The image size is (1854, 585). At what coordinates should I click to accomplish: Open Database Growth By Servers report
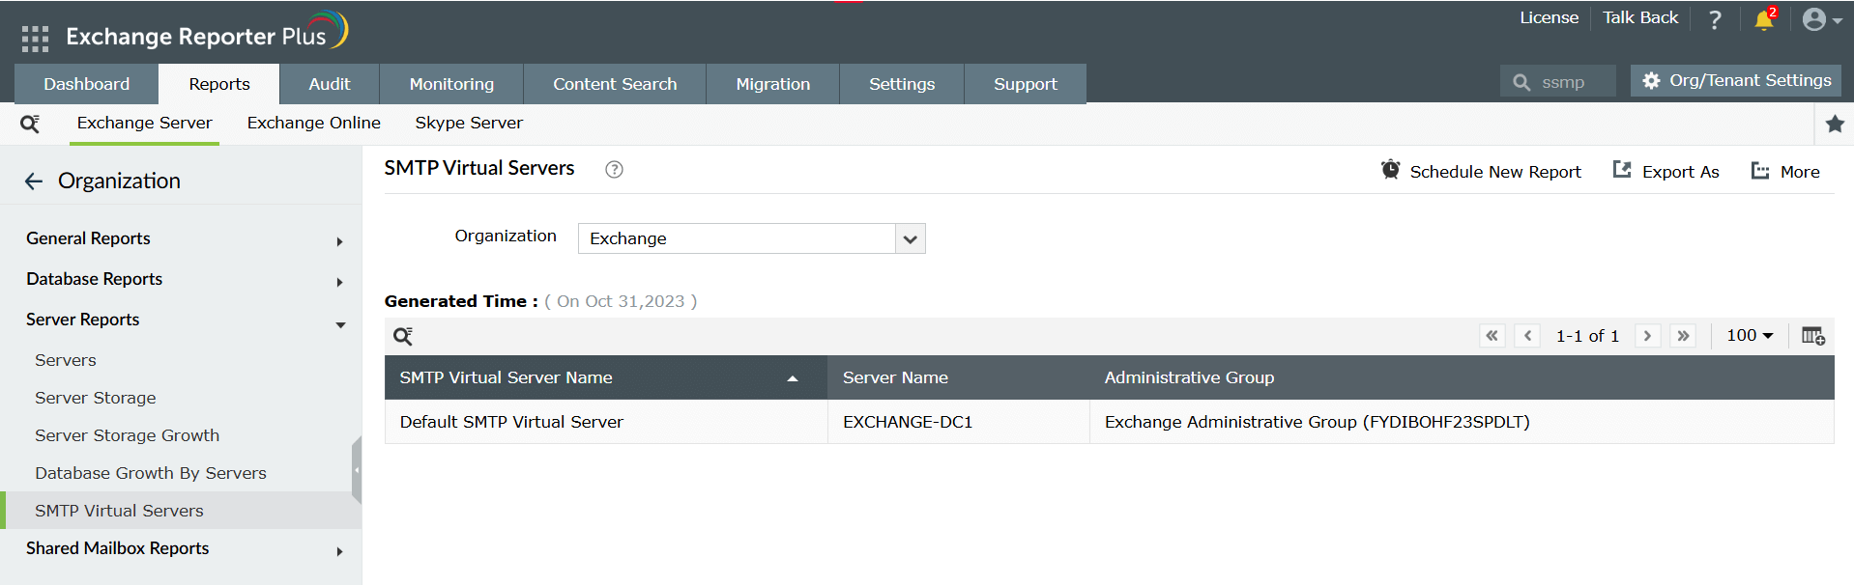pos(151,473)
